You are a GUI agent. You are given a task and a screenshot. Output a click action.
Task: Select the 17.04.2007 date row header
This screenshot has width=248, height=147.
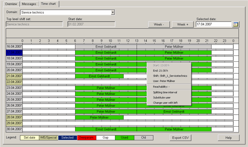click(x=14, y=53)
